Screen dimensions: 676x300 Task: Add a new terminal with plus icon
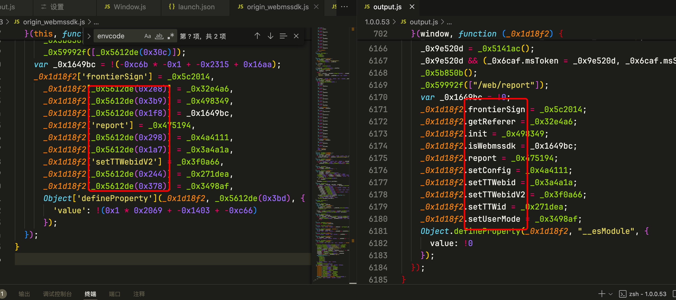602,294
